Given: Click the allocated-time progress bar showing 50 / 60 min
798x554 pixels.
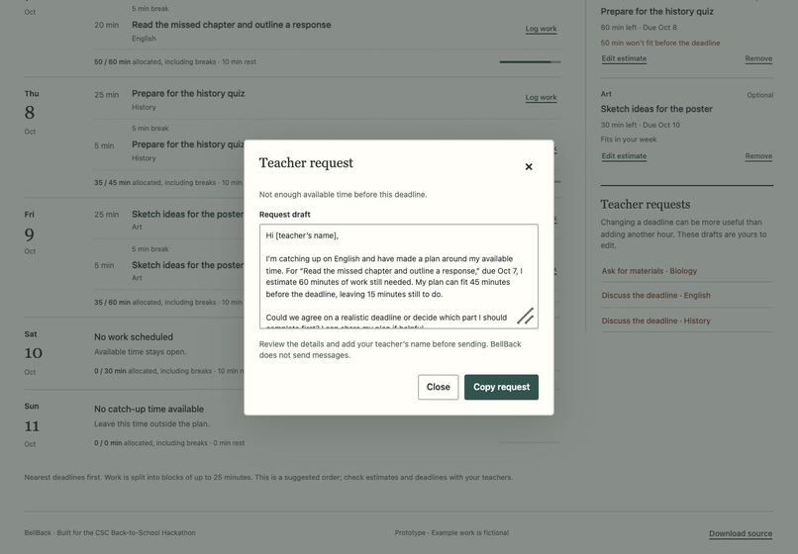Looking at the screenshot, I should 530,62.
